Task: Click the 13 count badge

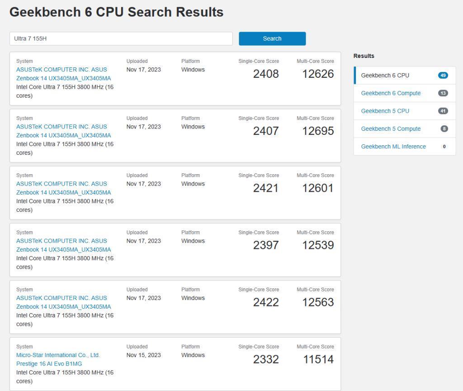Action: click(443, 93)
